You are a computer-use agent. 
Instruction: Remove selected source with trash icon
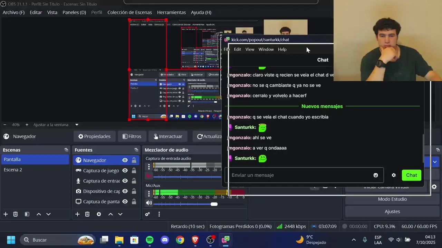click(x=87, y=214)
